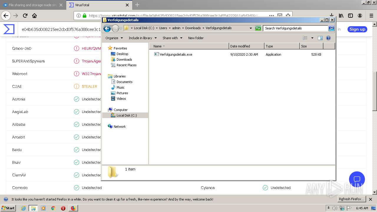377x212 pixels.
Task: Select Computer in navigation pane
Action: (120, 110)
